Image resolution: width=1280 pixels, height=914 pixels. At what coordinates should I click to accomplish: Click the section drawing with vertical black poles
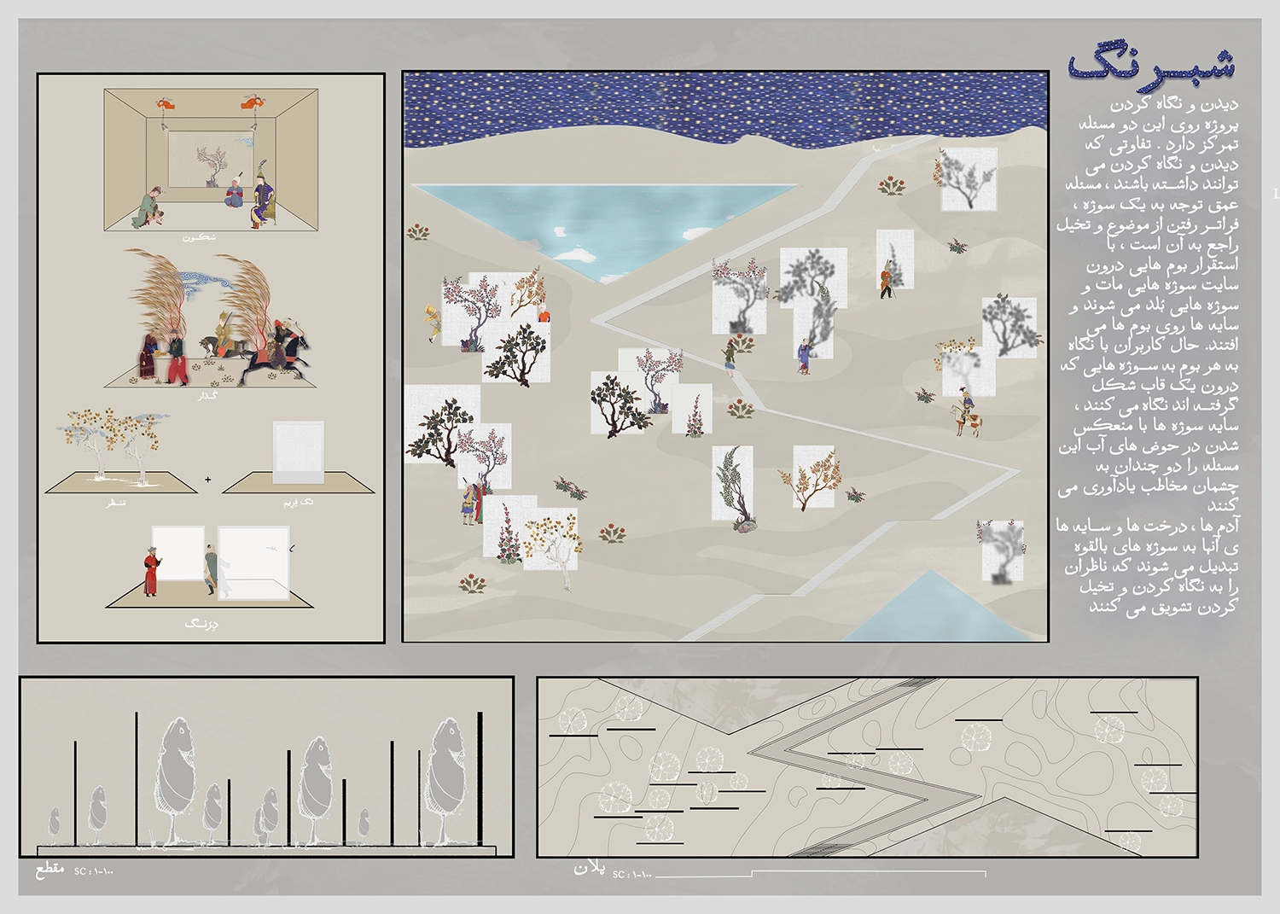[266, 767]
